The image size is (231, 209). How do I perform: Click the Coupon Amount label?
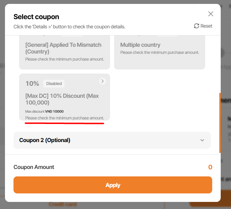tap(34, 167)
